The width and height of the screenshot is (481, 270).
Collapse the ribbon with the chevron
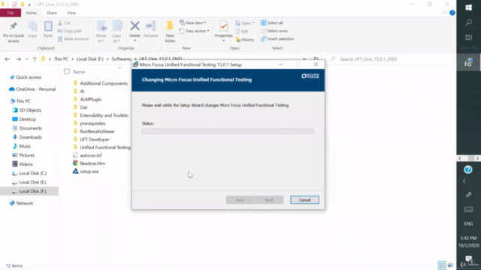pyautogui.click(x=444, y=13)
